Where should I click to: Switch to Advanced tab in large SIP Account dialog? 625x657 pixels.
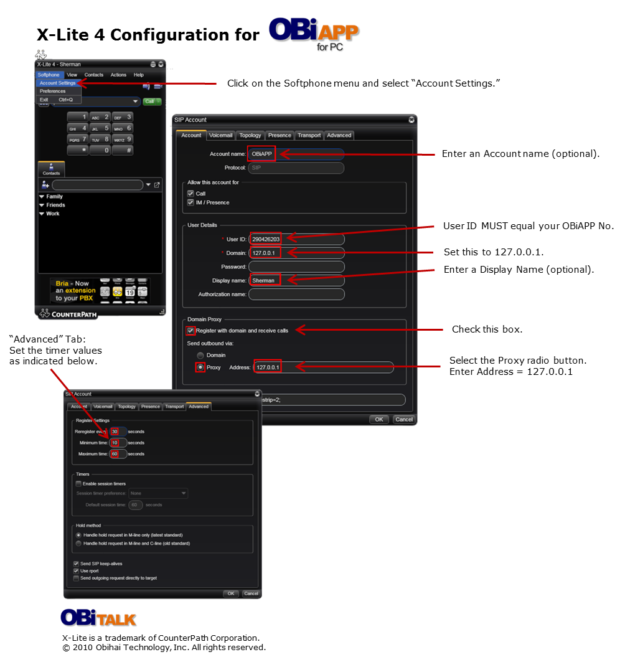click(339, 135)
